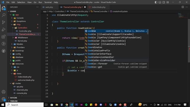Click the Windows Start button
The width and height of the screenshot is (190, 107).
[3, 105]
